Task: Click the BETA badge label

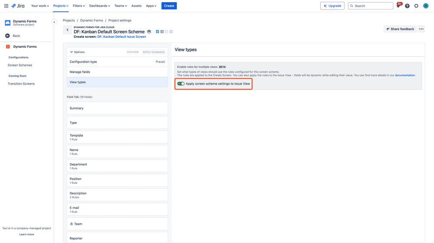Action: click(x=222, y=67)
